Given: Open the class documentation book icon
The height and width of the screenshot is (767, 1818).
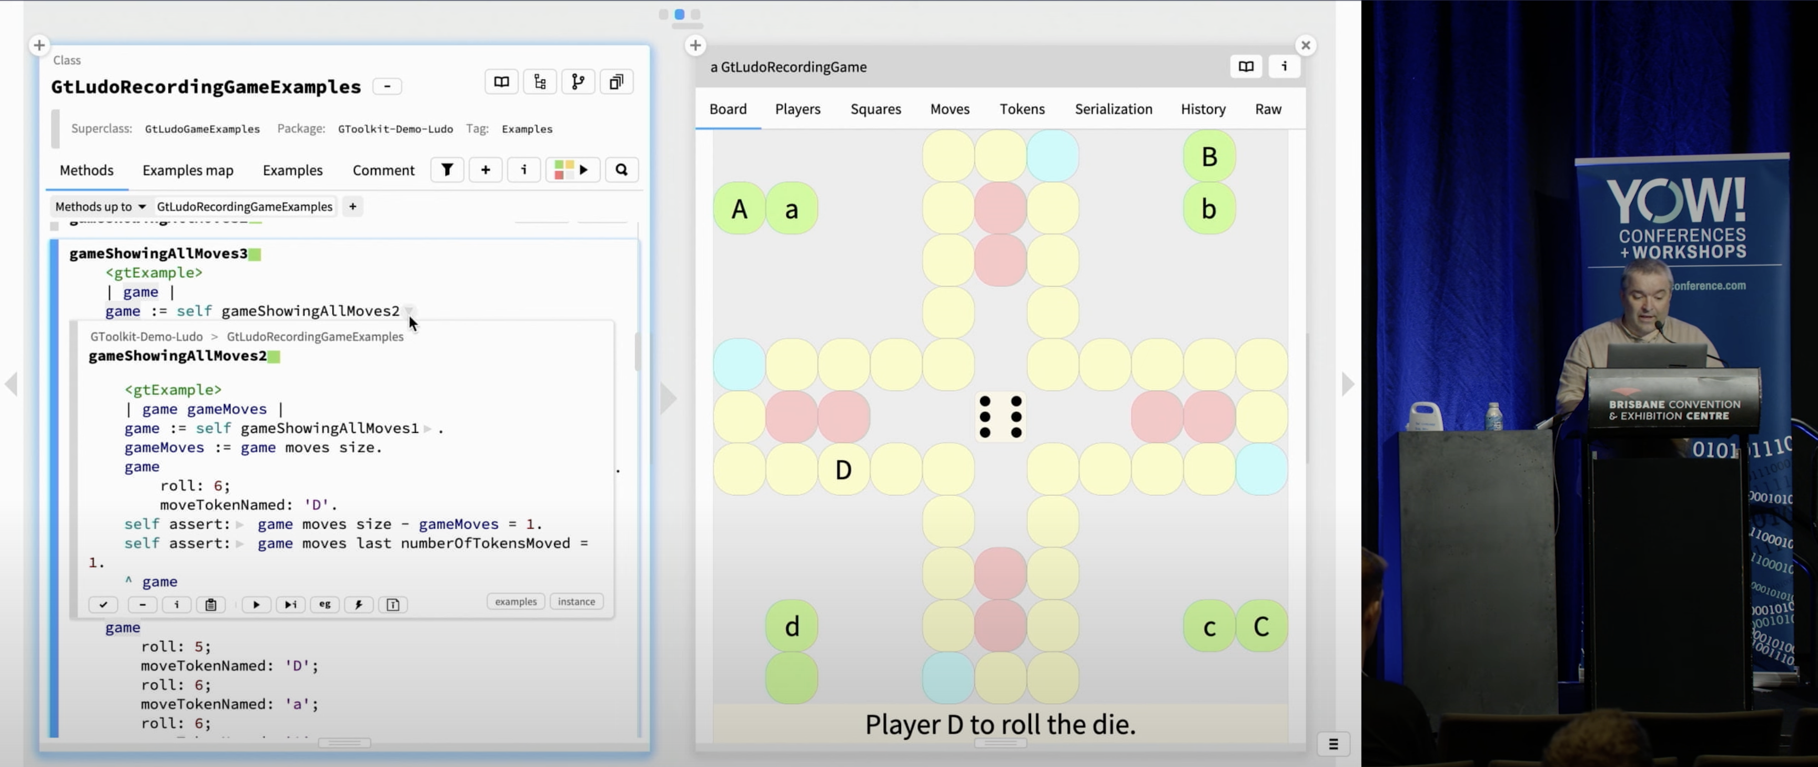Looking at the screenshot, I should tap(501, 82).
